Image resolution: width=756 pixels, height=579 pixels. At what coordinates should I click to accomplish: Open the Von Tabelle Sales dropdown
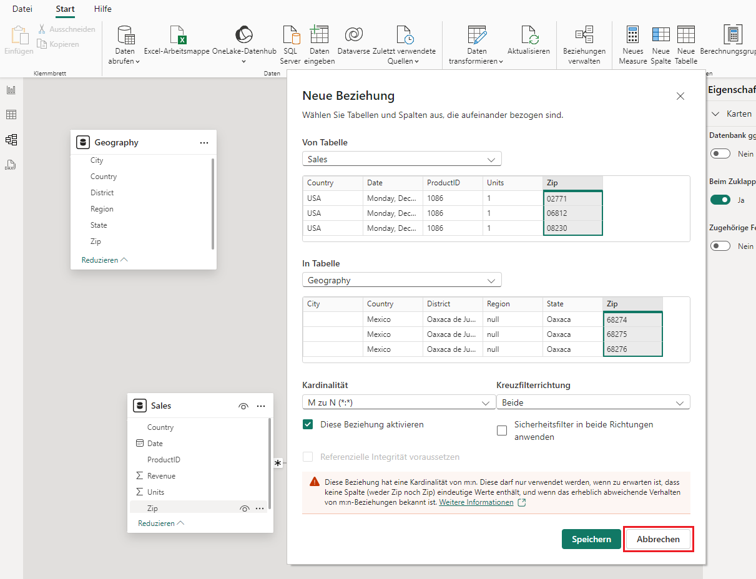[x=401, y=159]
